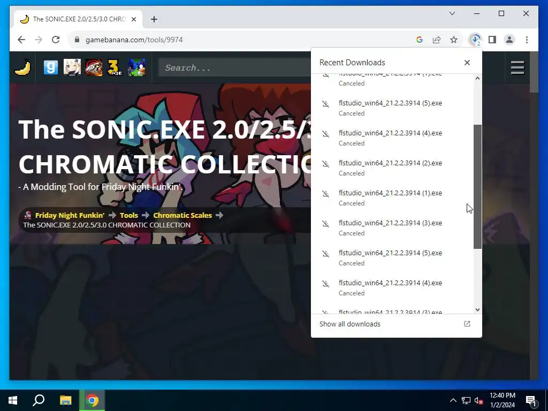
Task: Click downloads list scroll down arrow
Action: [477, 310]
